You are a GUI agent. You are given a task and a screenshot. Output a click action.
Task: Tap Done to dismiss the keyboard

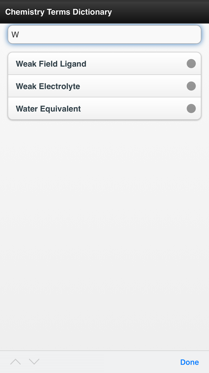tap(189, 362)
